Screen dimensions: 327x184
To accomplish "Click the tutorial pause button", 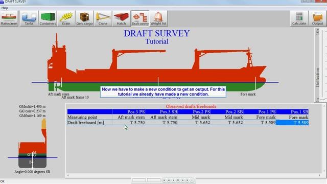I will 178,180.
